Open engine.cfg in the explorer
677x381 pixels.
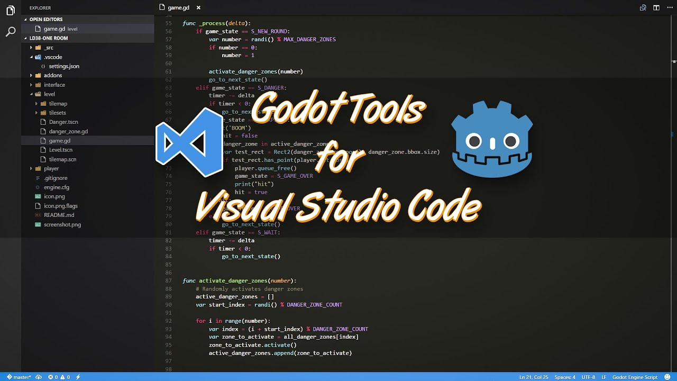click(x=87, y=187)
